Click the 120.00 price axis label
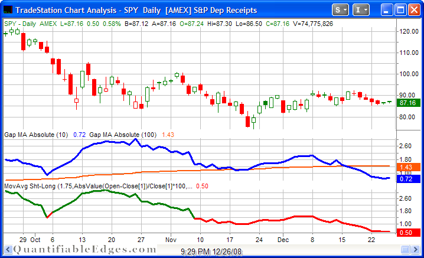This screenshot has height=258, width=424. pos(409,31)
